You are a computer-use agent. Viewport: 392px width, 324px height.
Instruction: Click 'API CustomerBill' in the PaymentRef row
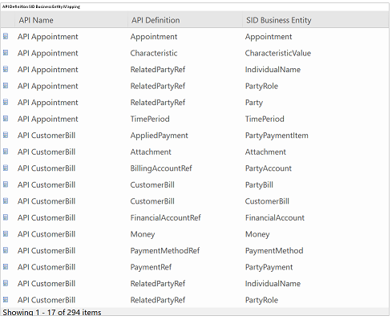(x=46, y=267)
